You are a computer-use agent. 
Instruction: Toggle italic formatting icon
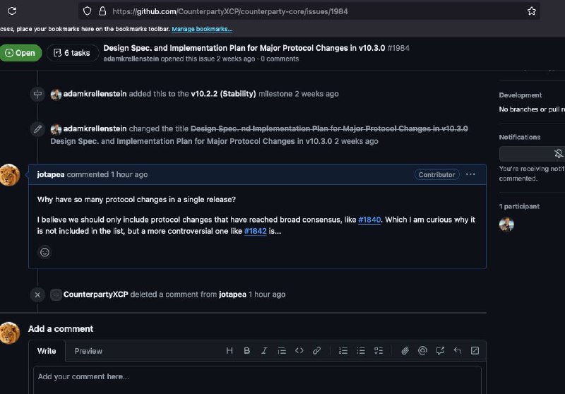(x=264, y=350)
